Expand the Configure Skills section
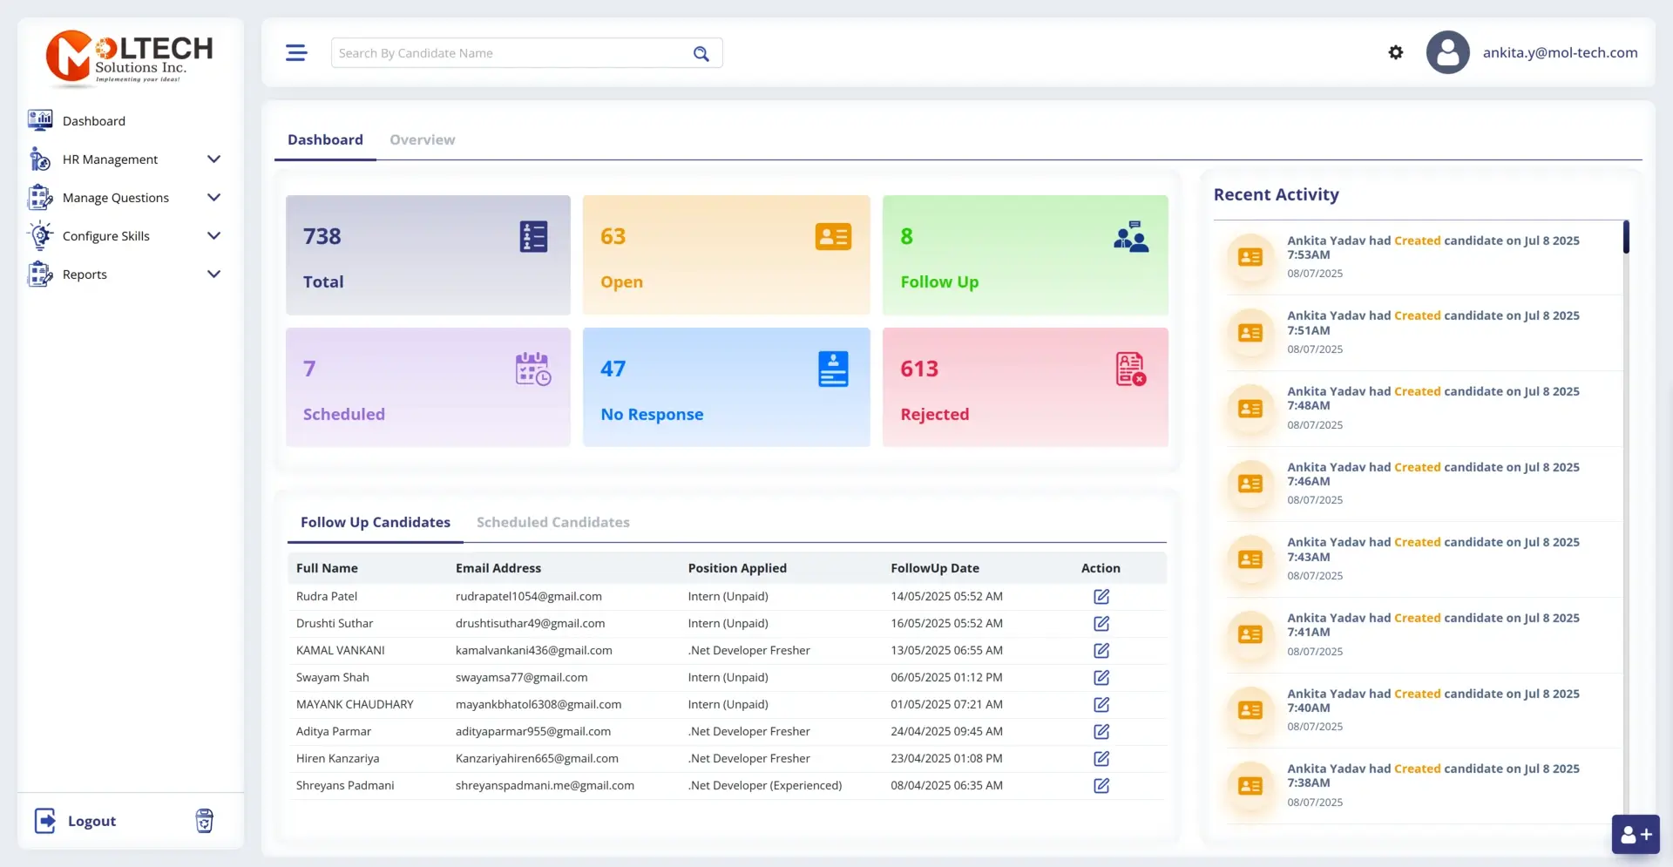 pyautogui.click(x=213, y=235)
